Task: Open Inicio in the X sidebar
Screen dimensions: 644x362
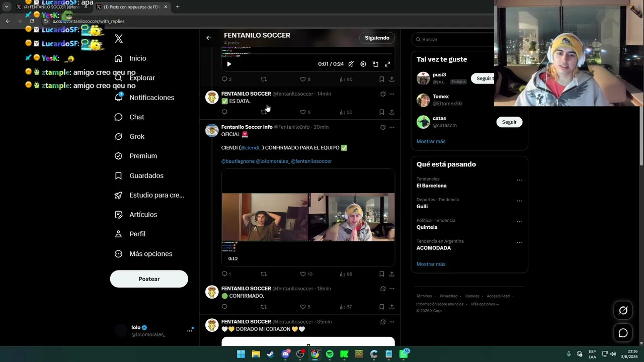Action: pos(130,58)
